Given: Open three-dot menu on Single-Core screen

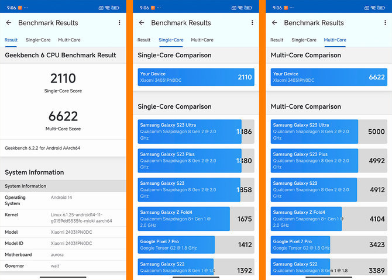Looking at the screenshot, I should click(252, 23).
